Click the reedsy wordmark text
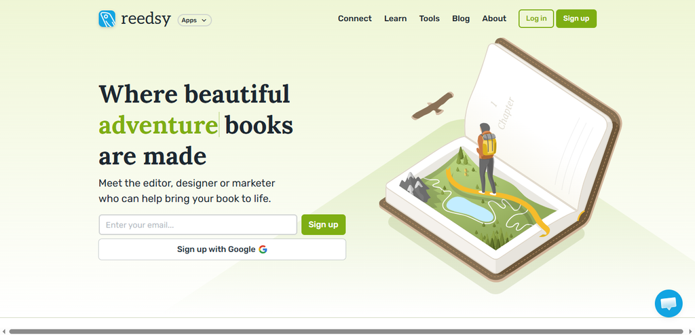This screenshot has height=335, width=695. [x=145, y=19]
